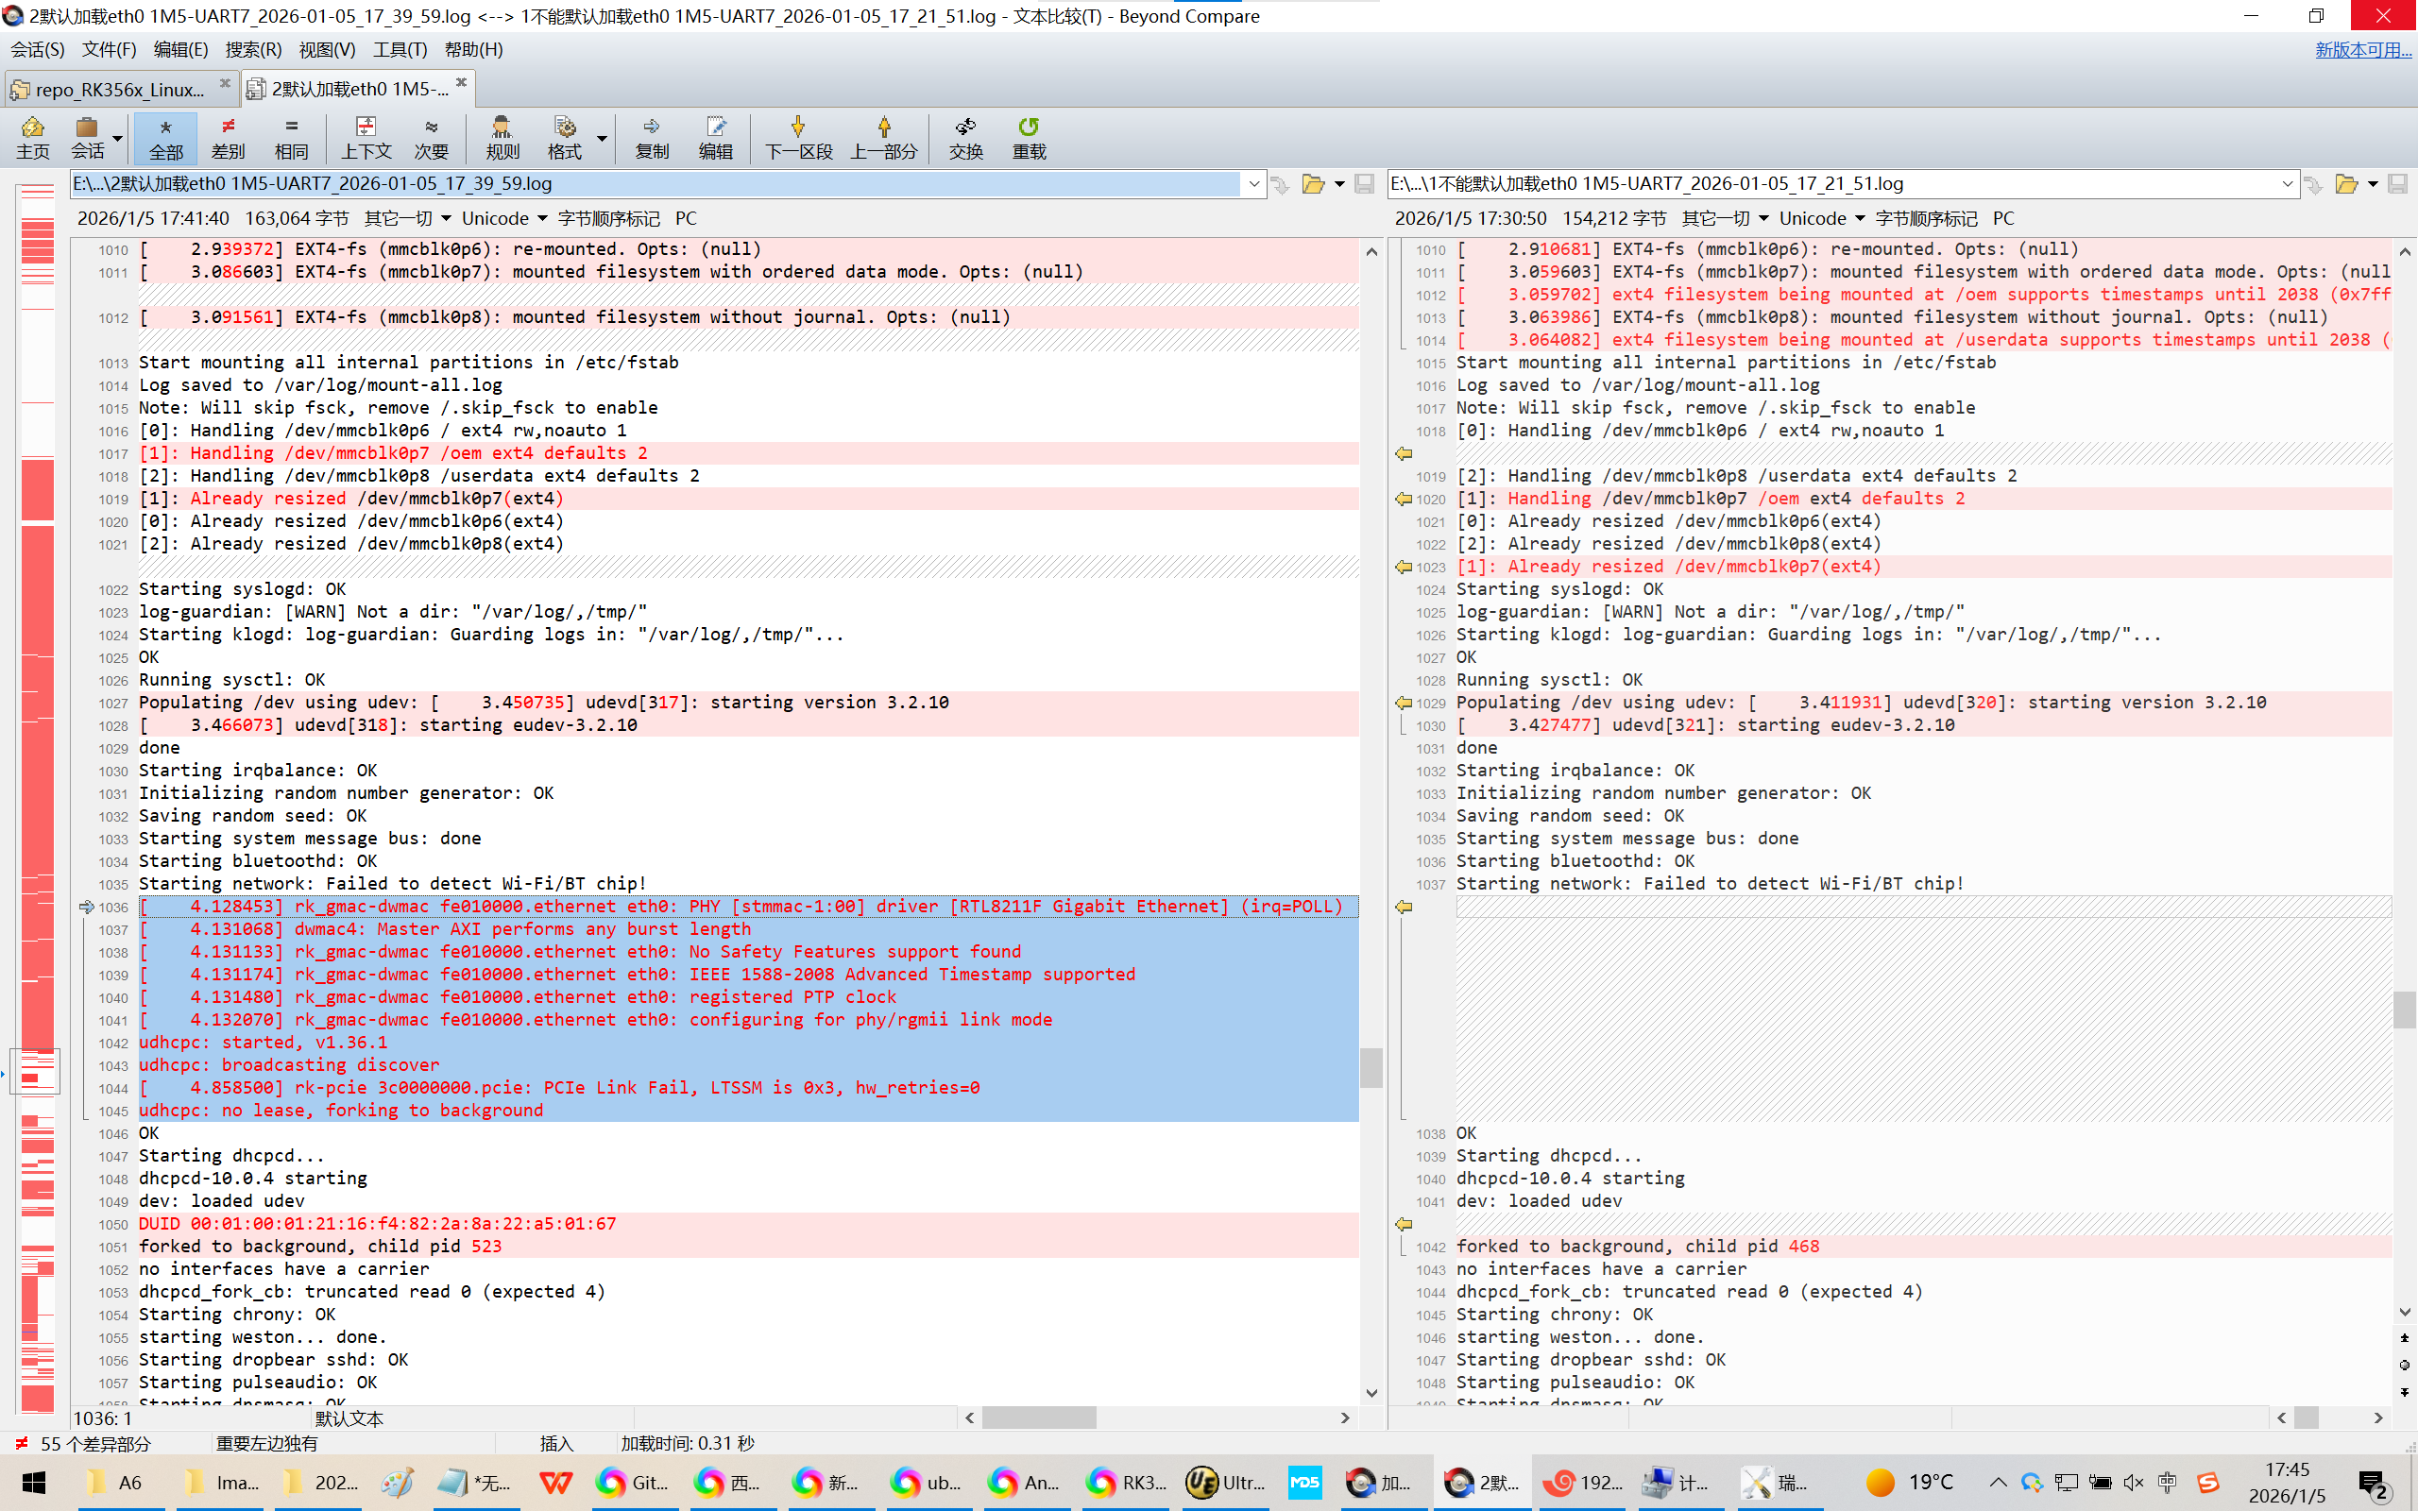
Task: Toggle Show Differences (差别) filter
Action: coord(228,138)
